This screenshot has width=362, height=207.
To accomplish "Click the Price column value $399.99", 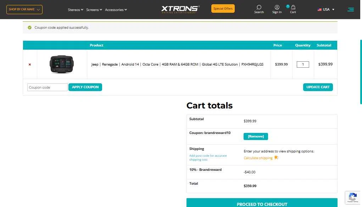I will click(281, 65).
